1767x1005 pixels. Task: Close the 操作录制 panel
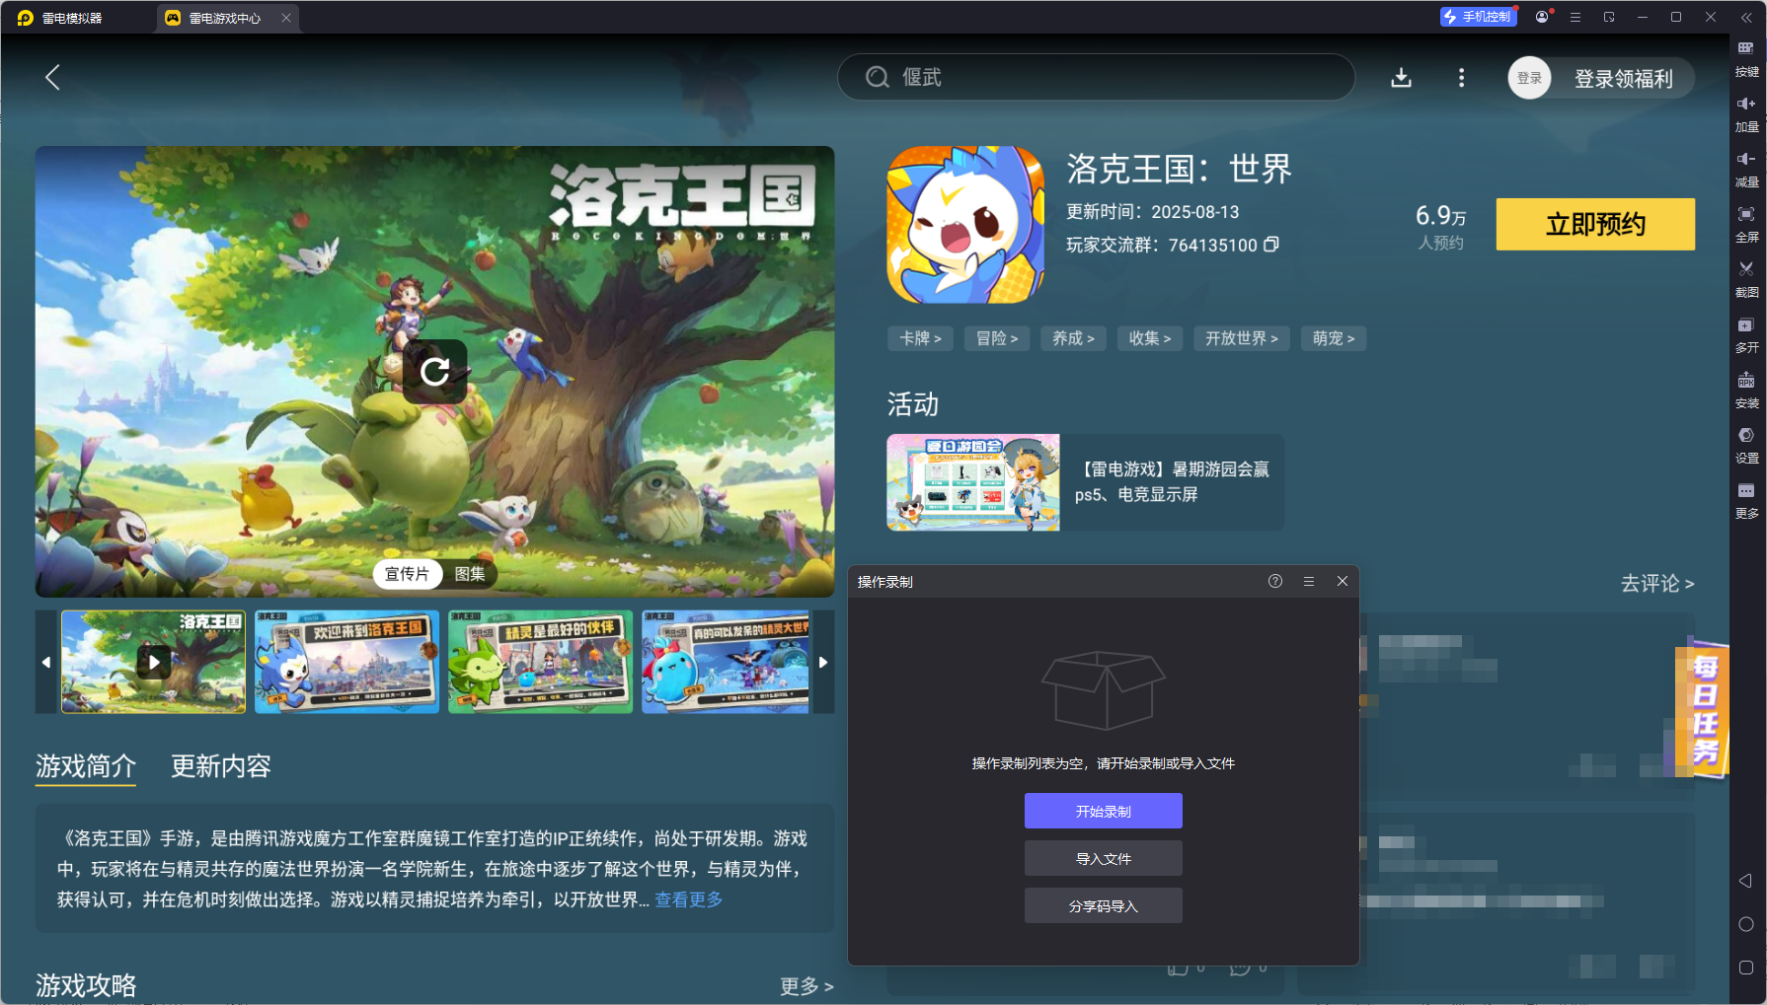tap(1343, 581)
